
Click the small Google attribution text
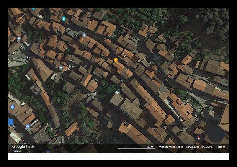tap(16, 151)
